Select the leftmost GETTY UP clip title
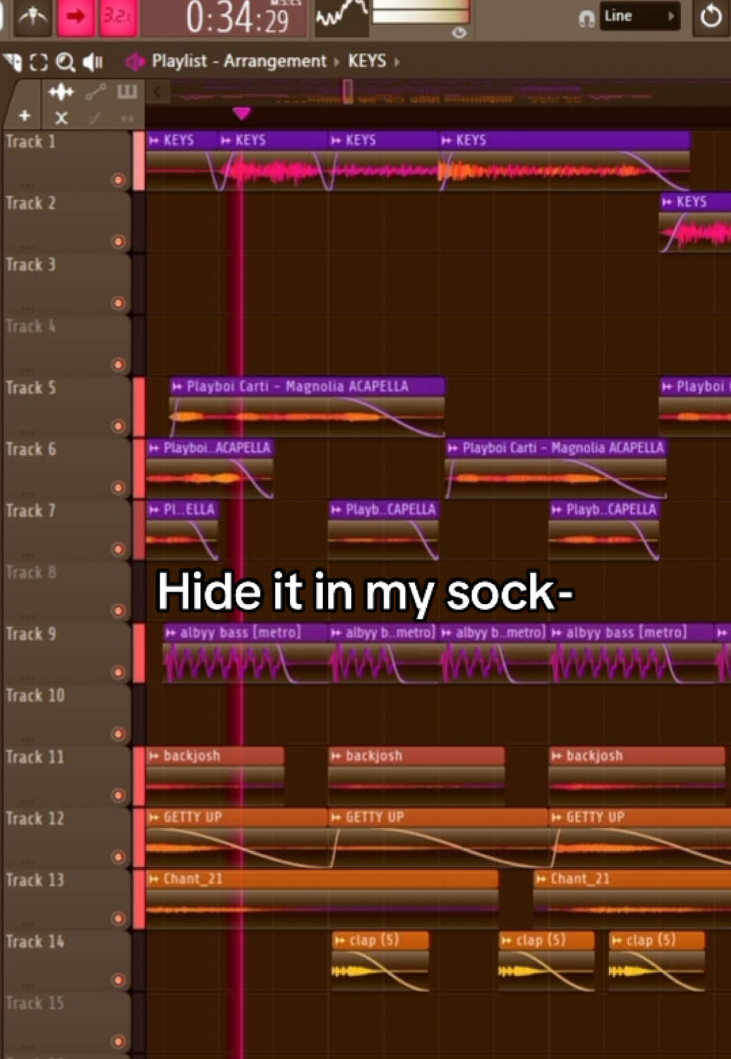 pyautogui.click(x=193, y=817)
